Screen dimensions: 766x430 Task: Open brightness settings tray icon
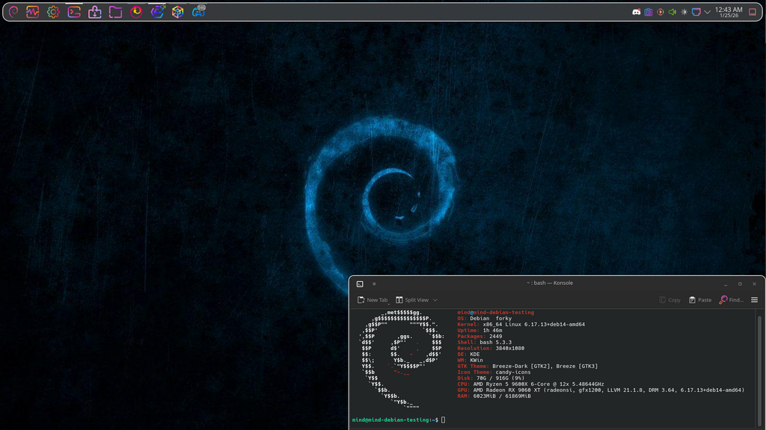tap(684, 12)
